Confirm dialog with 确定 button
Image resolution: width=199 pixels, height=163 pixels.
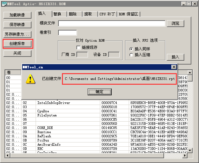(x=99, y=92)
